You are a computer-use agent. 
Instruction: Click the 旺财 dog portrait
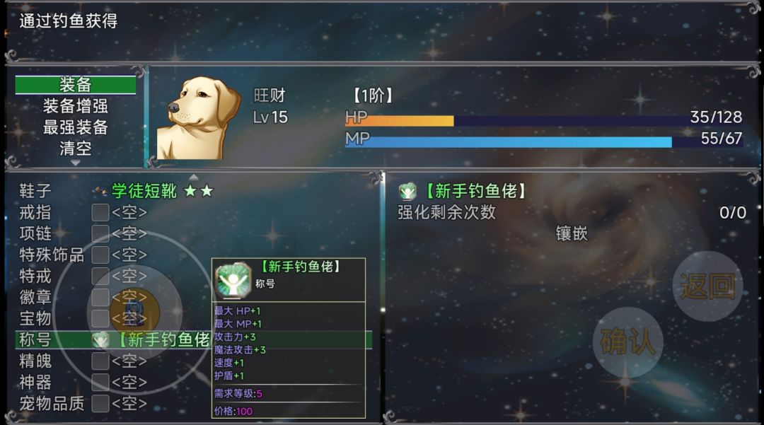[x=198, y=117]
